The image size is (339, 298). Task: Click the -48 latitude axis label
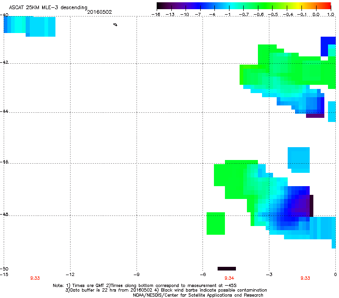pyautogui.click(x=4, y=214)
